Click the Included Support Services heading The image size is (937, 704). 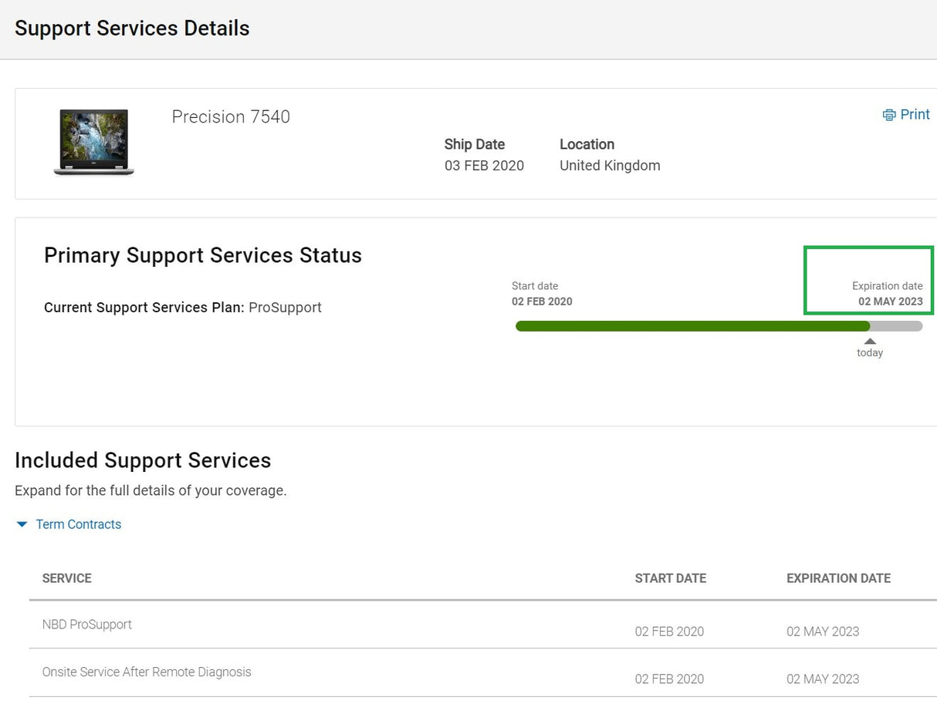(x=143, y=460)
